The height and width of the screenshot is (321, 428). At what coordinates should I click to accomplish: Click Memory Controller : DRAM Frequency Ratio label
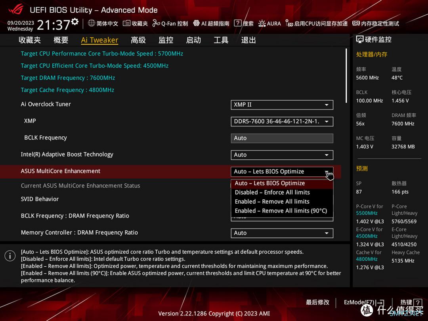[x=79, y=233]
